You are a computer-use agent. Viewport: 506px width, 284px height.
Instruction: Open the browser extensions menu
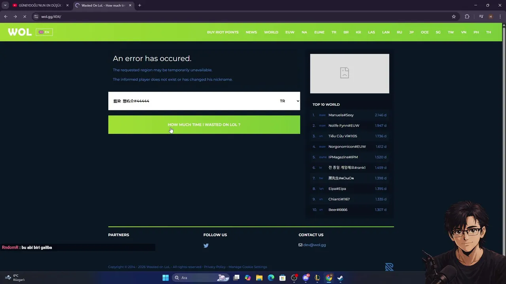(x=467, y=17)
